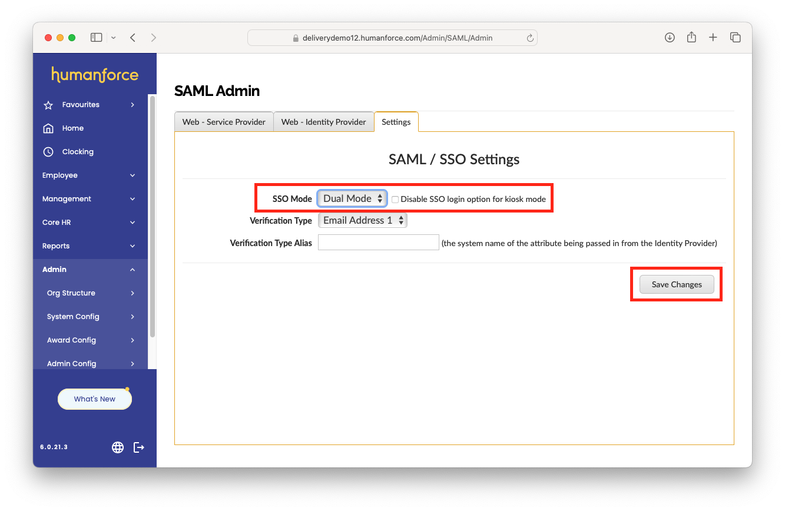This screenshot has height=511, width=785.
Task: Click the Clocking sidebar link
Action: (78, 152)
